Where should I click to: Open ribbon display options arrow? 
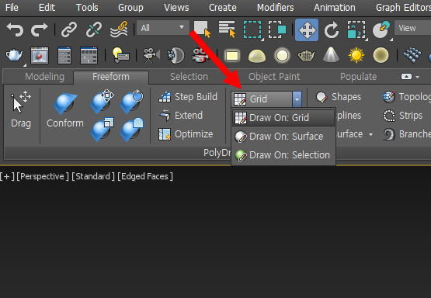[x=417, y=77]
